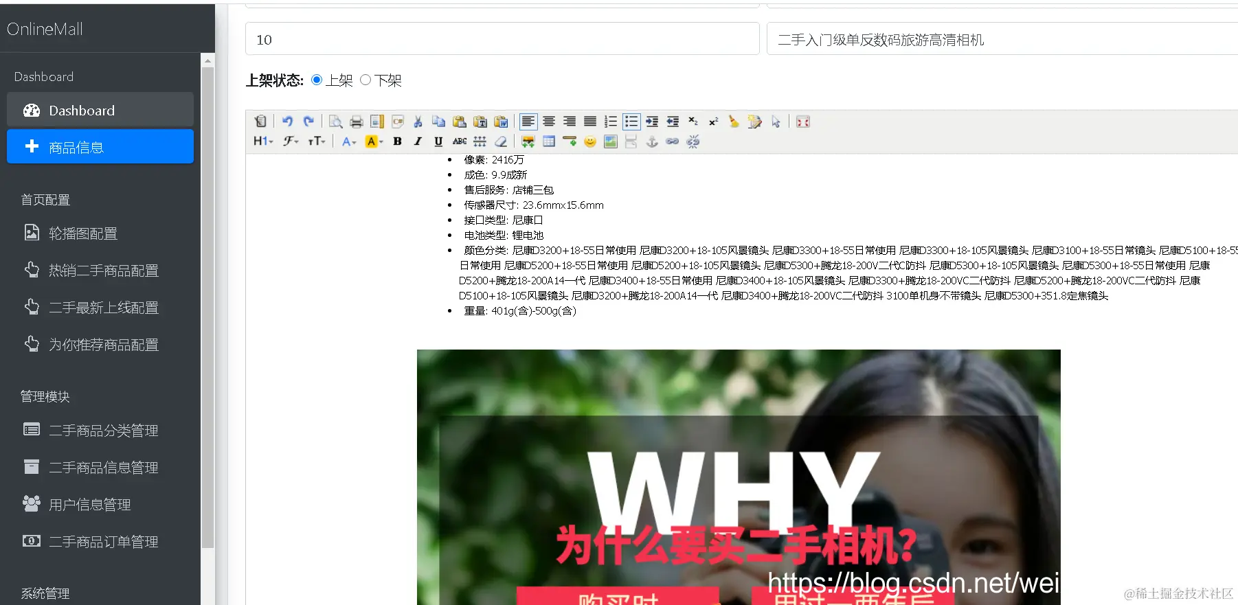Redo the last undone edit
1238x605 pixels.
pyautogui.click(x=308, y=122)
